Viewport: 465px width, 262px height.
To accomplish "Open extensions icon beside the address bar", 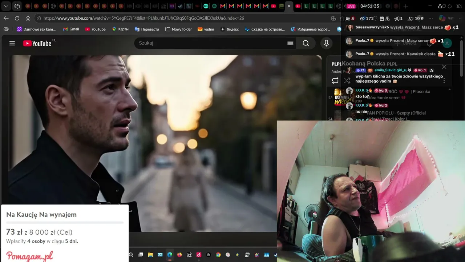I will pyautogui.click(x=333, y=18).
